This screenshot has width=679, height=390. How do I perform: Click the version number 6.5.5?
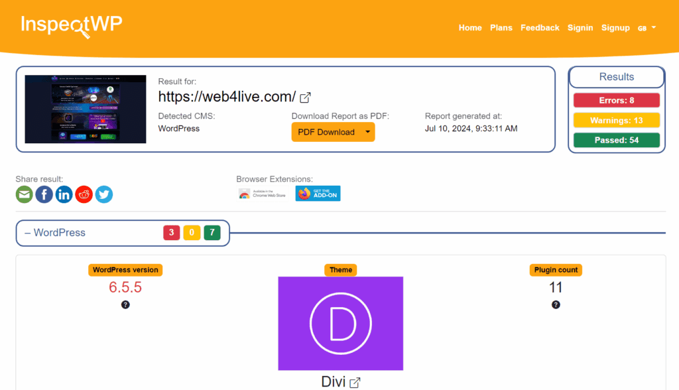pyautogui.click(x=125, y=287)
